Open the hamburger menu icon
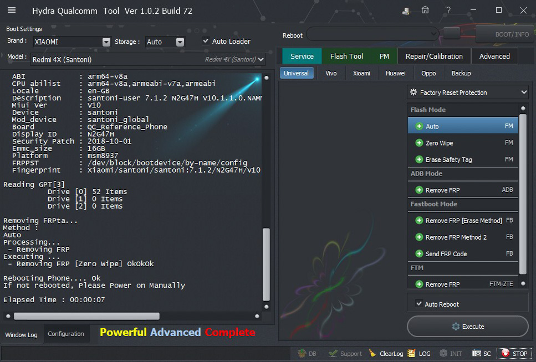This screenshot has width=536, height=362. 12,11
